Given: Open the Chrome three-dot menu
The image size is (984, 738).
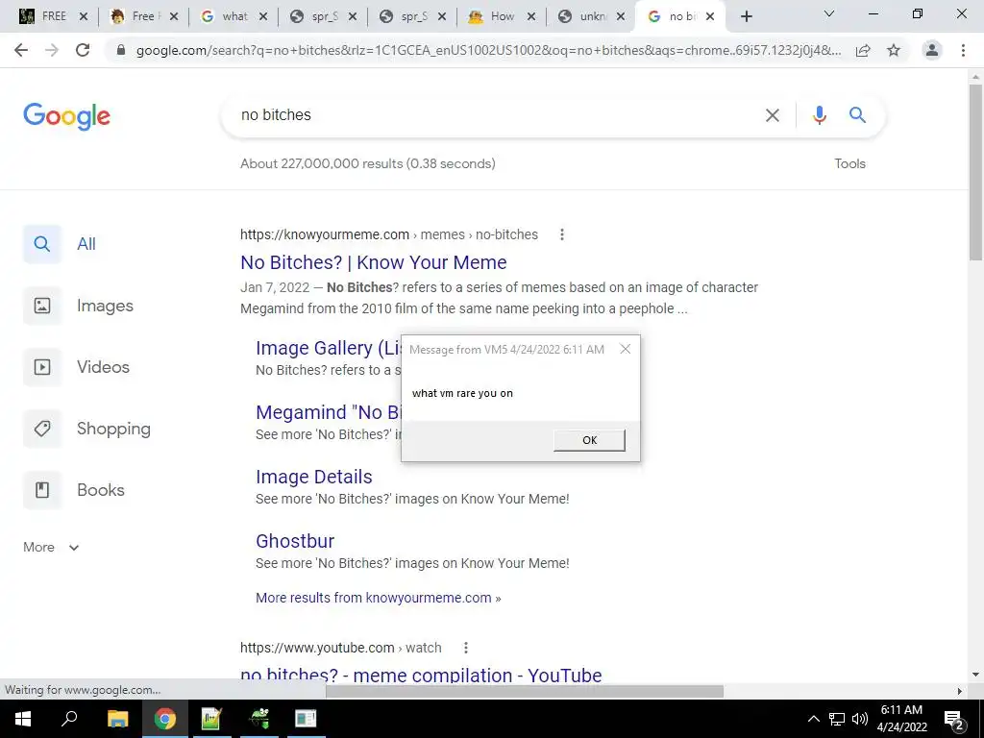Looking at the screenshot, I should click(x=963, y=50).
